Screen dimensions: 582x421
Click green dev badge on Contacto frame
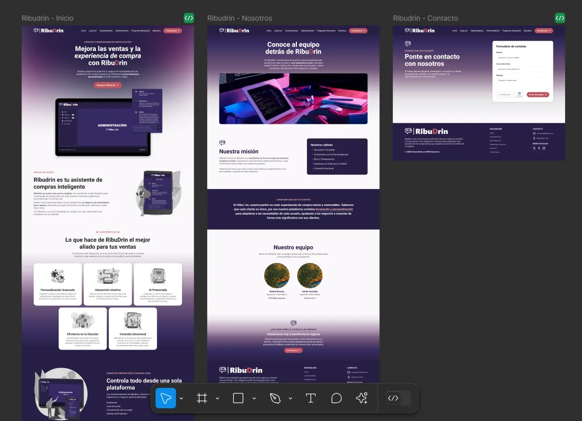(x=560, y=18)
